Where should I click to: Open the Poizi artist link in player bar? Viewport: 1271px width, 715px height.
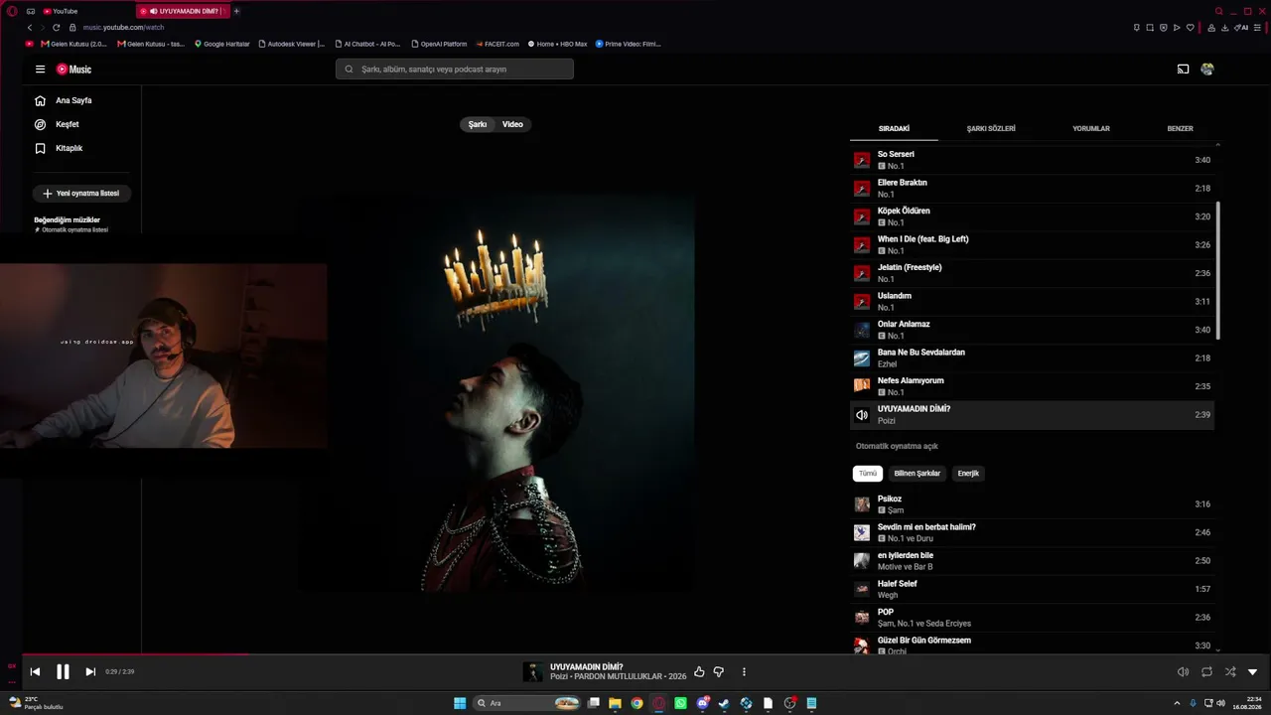[x=559, y=676]
